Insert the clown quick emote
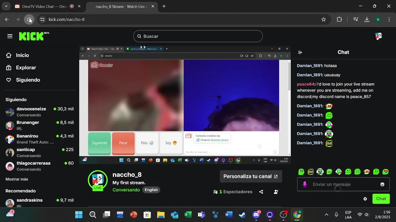Viewport: 396px width, 222px height. [367, 172]
